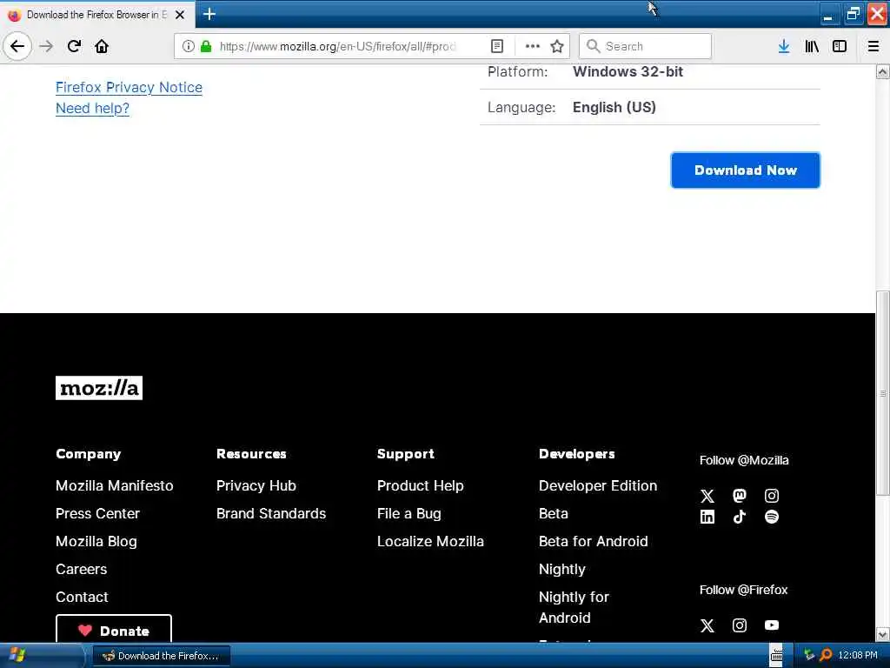Click the forward navigation arrow
This screenshot has width=890, height=668.
(46, 46)
